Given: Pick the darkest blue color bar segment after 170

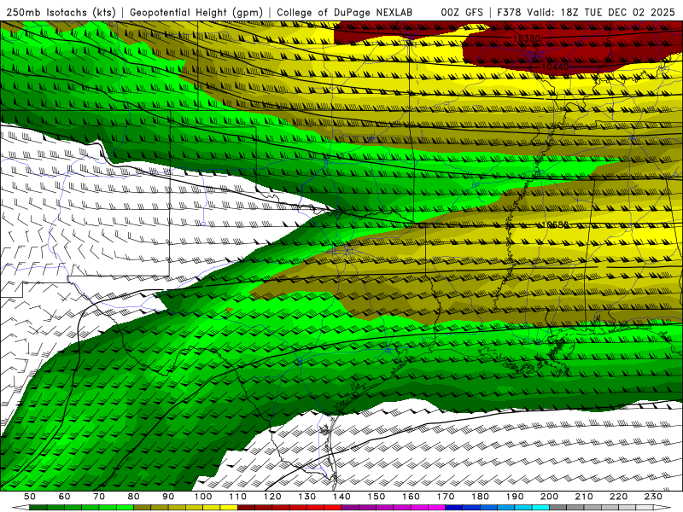Looking at the screenshot, I should 454,507.
